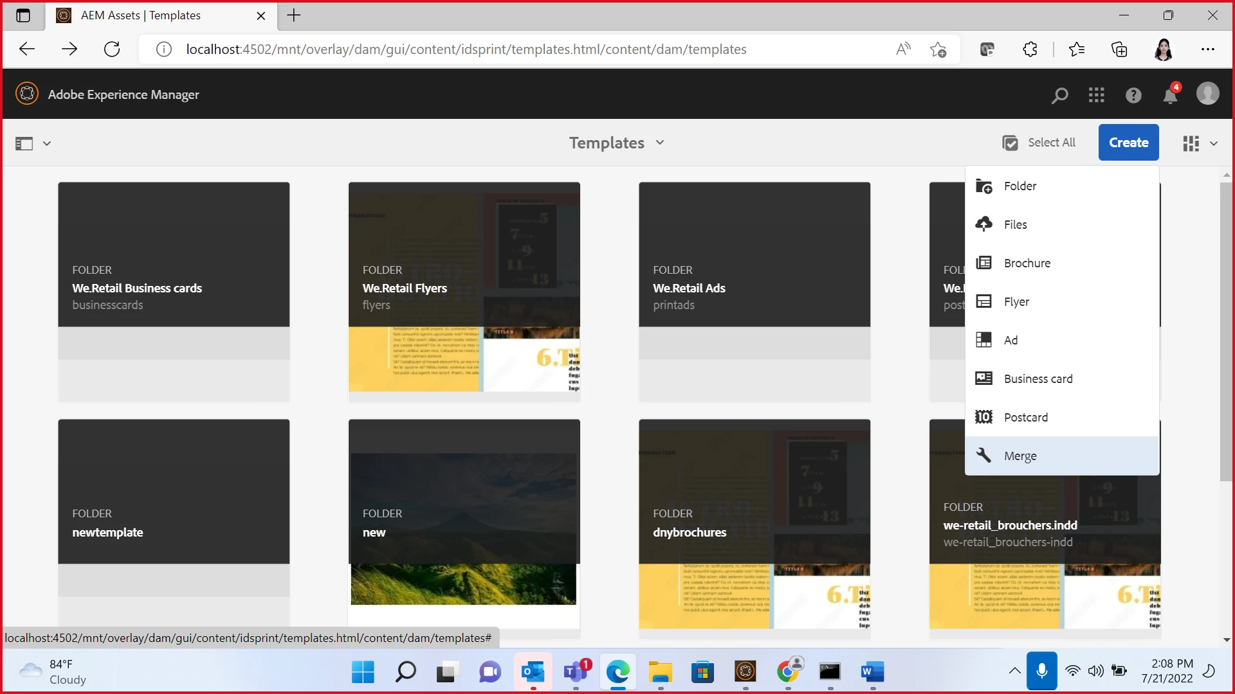Click the vertical page scrollbar thumb
This screenshot has height=694, width=1235.
coord(1226,331)
